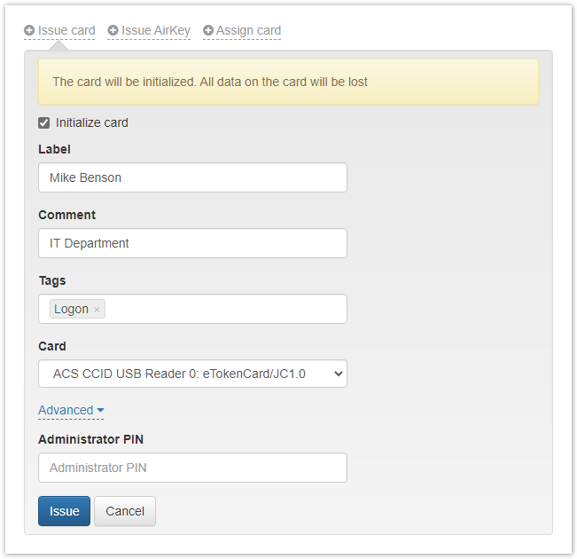Click the Initialize card label text
577x559 pixels.
tap(91, 123)
